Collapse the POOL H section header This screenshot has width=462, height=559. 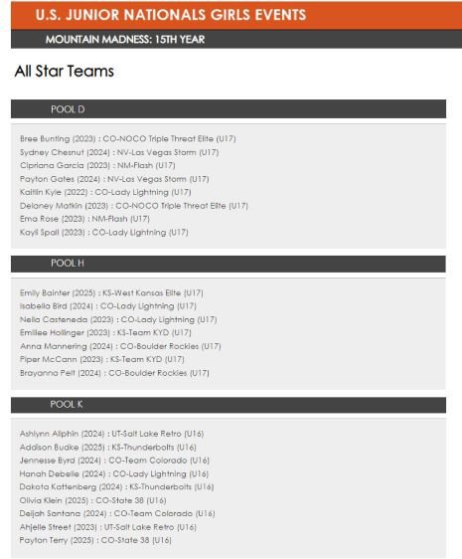pos(229,264)
